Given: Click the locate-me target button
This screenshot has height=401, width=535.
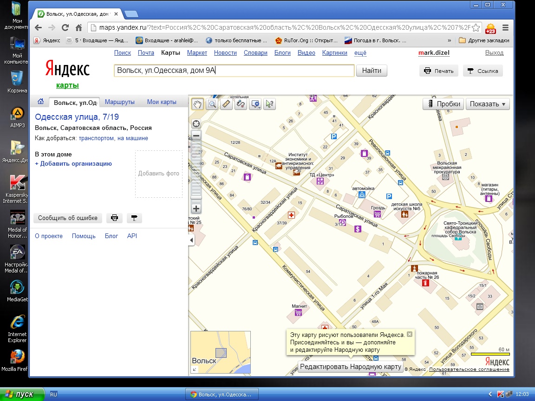Looking at the screenshot, I should tap(196, 124).
